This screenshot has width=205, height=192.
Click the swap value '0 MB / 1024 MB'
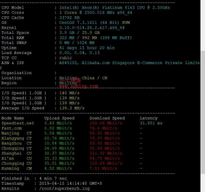tap(77, 43)
